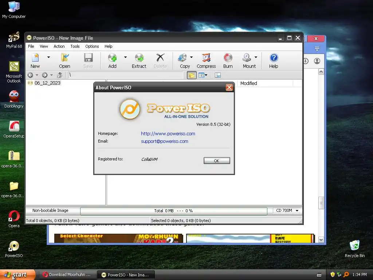
Task: Open Opera desktop shortcut
Action: (14, 219)
